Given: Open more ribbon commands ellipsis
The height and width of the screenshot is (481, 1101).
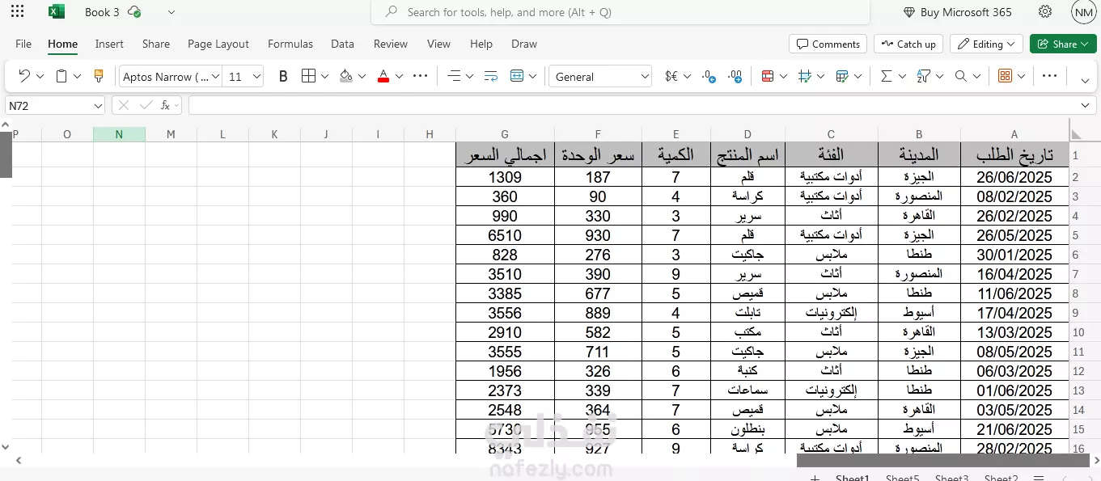Looking at the screenshot, I should (1049, 76).
